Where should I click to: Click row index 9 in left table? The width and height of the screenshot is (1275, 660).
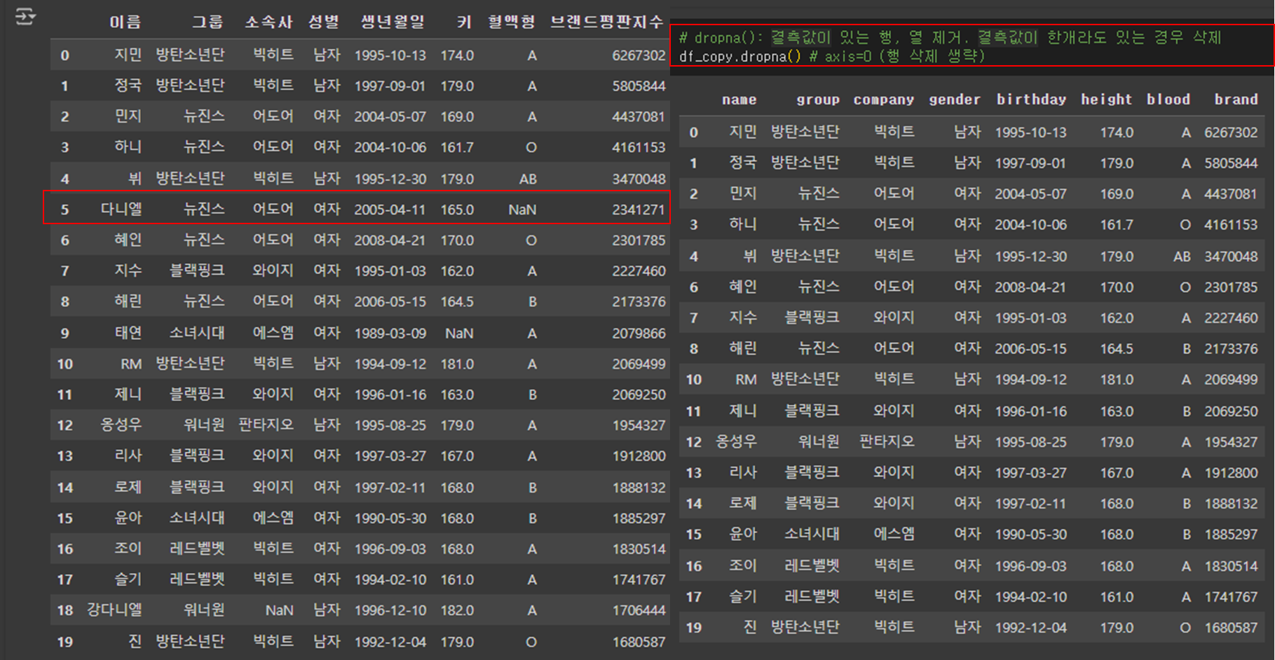(x=65, y=334)
